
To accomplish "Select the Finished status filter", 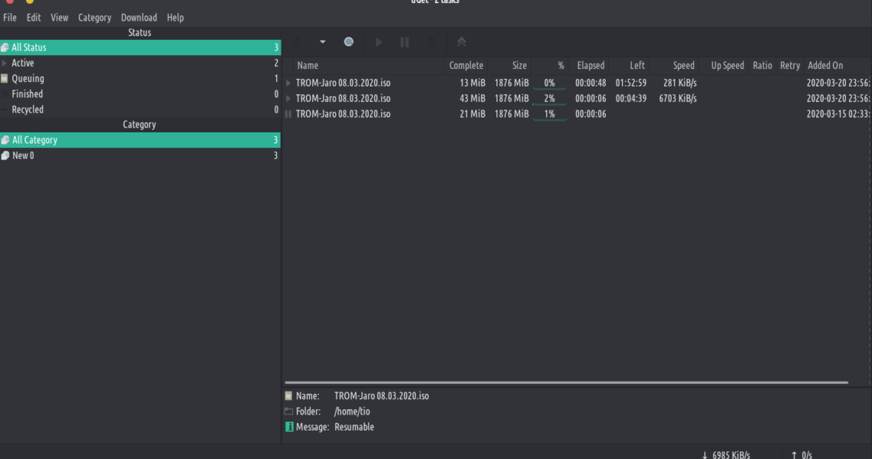I will point(27,94).
